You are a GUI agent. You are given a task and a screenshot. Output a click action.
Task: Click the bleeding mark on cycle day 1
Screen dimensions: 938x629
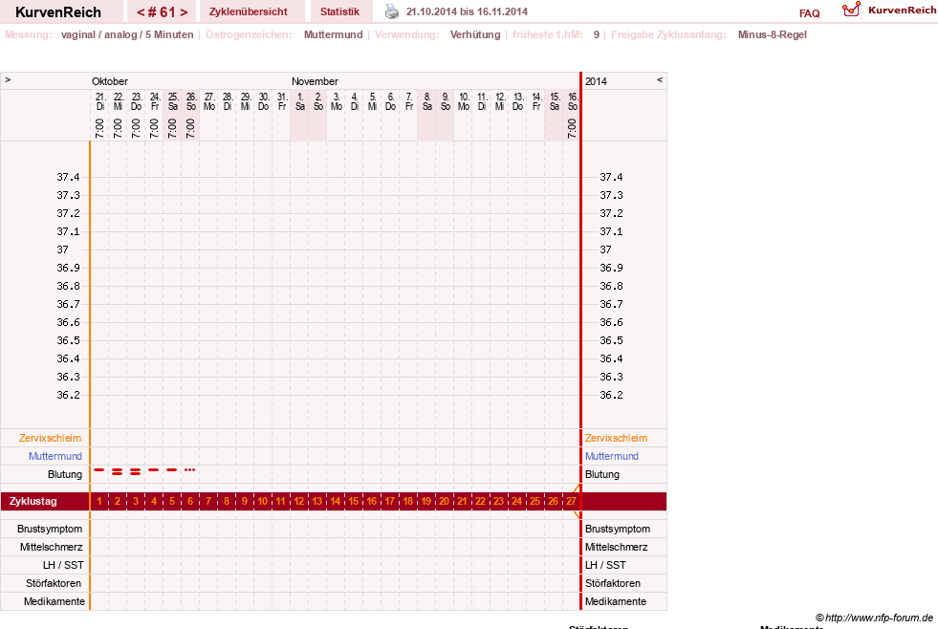coord(99,470)
